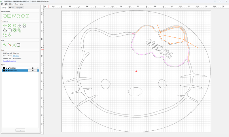Activate the Join Vectors curve icon
Viewport: 229px width, 137px height.
coord(9,45)
